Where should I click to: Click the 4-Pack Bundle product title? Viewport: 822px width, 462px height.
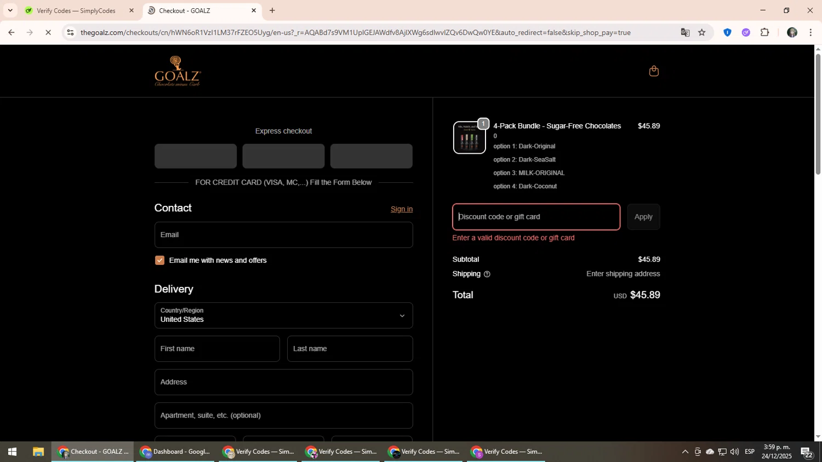(x=557, y=126)
